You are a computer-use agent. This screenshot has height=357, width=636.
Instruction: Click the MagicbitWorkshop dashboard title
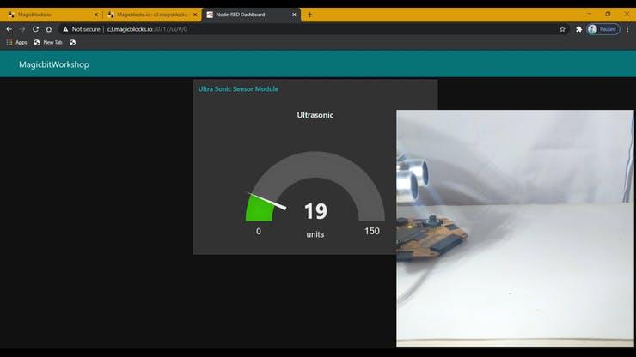coord(54,64)
